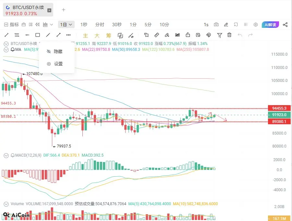Select the parallel horizontal lines tool
This screenshot has width=292, height=221.
(x=17, y=35)
